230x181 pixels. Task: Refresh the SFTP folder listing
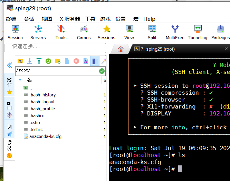click(48, 61)
